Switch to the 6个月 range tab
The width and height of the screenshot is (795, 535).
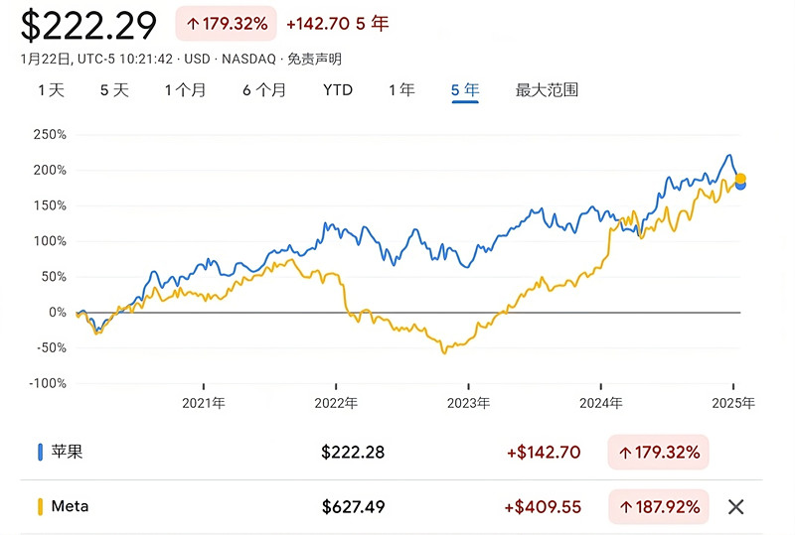click(x=264, y=90)
